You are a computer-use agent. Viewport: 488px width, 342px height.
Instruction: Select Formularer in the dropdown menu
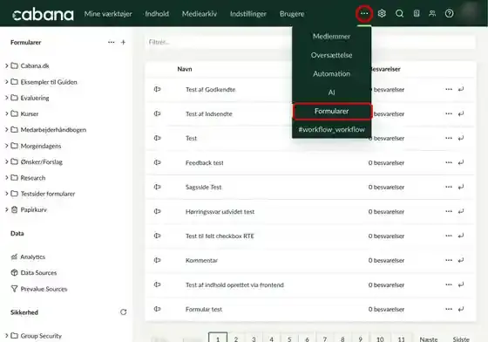coord(332,111)
